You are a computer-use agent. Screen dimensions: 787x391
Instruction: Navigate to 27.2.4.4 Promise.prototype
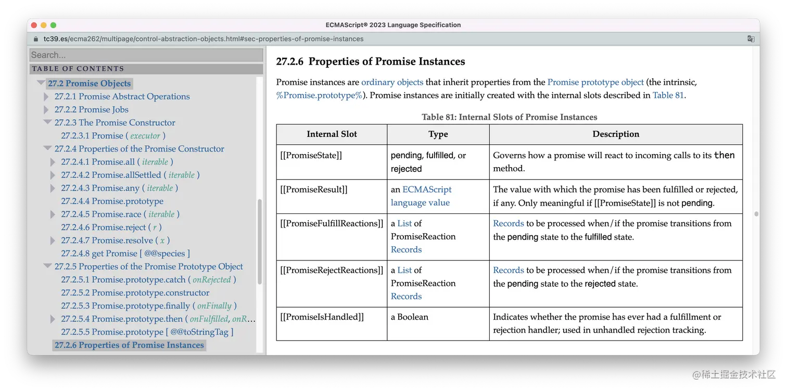click(112, 201)
